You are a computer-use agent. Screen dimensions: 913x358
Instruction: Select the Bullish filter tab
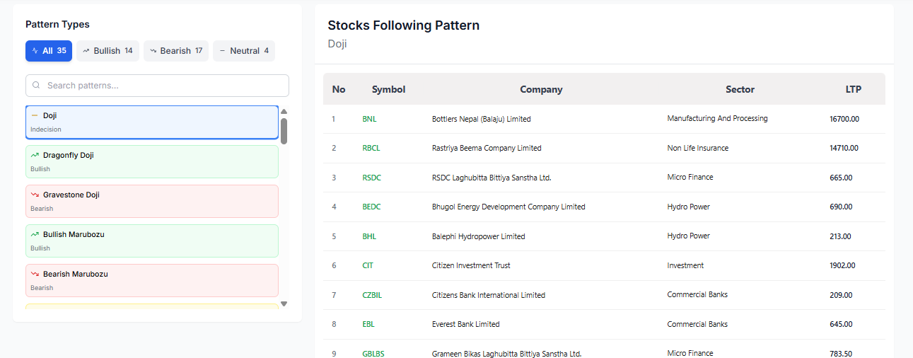[x=107, y=51]
